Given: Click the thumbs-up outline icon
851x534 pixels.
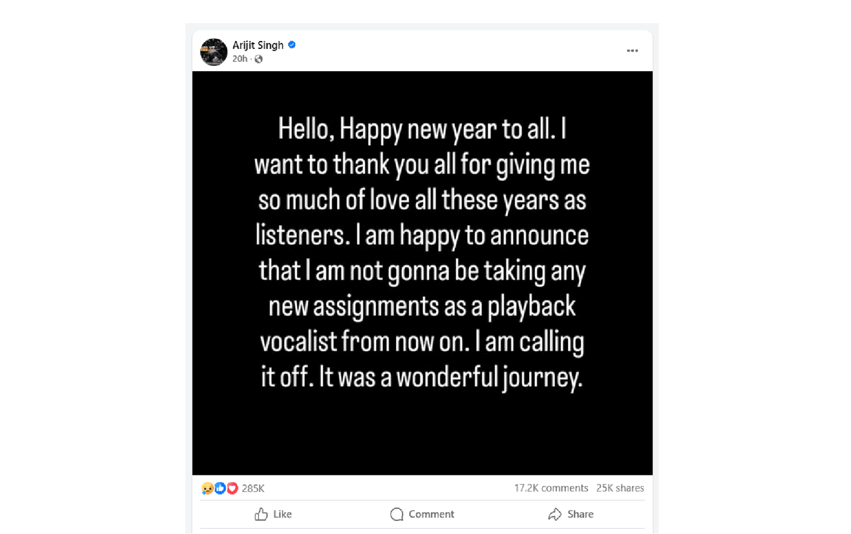Looking at the screenshot, I should click(261, 514).
